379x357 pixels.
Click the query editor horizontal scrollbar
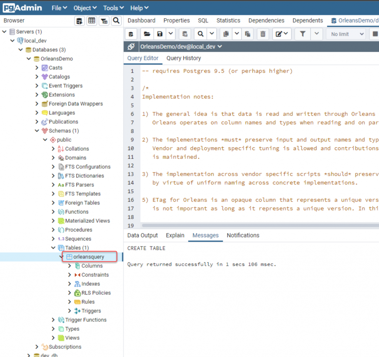pyautogui.click(x=260, y=225)
